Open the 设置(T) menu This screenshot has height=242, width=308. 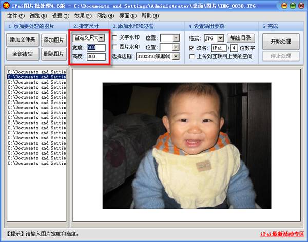point(61,16)
